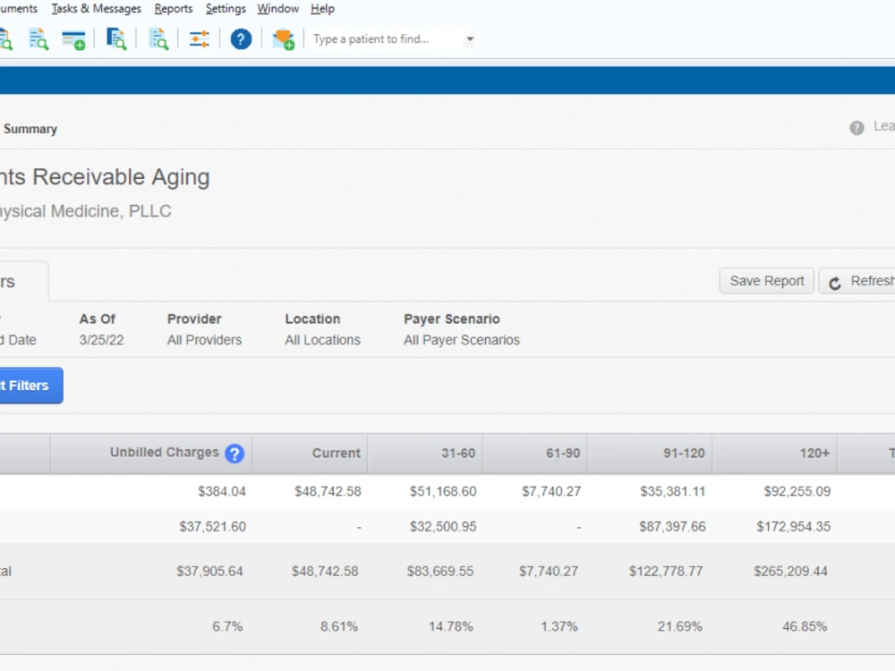This screenshot has height=671, width=895.
Task: Click the Provider filter label
Action: (x=194, y=319)
